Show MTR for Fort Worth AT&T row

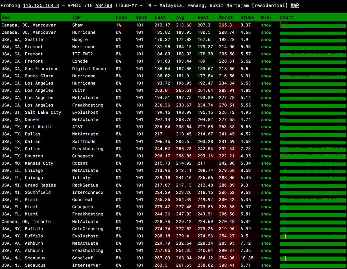pos(266,127)
